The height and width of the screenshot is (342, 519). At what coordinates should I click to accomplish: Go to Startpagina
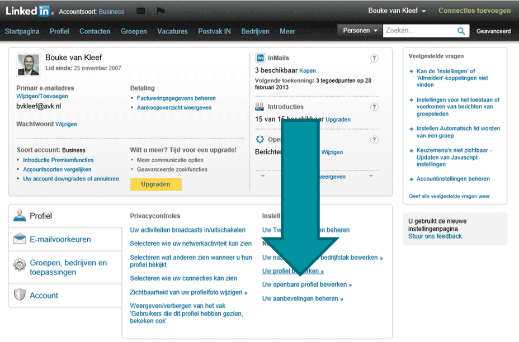[x=22, y=31]
